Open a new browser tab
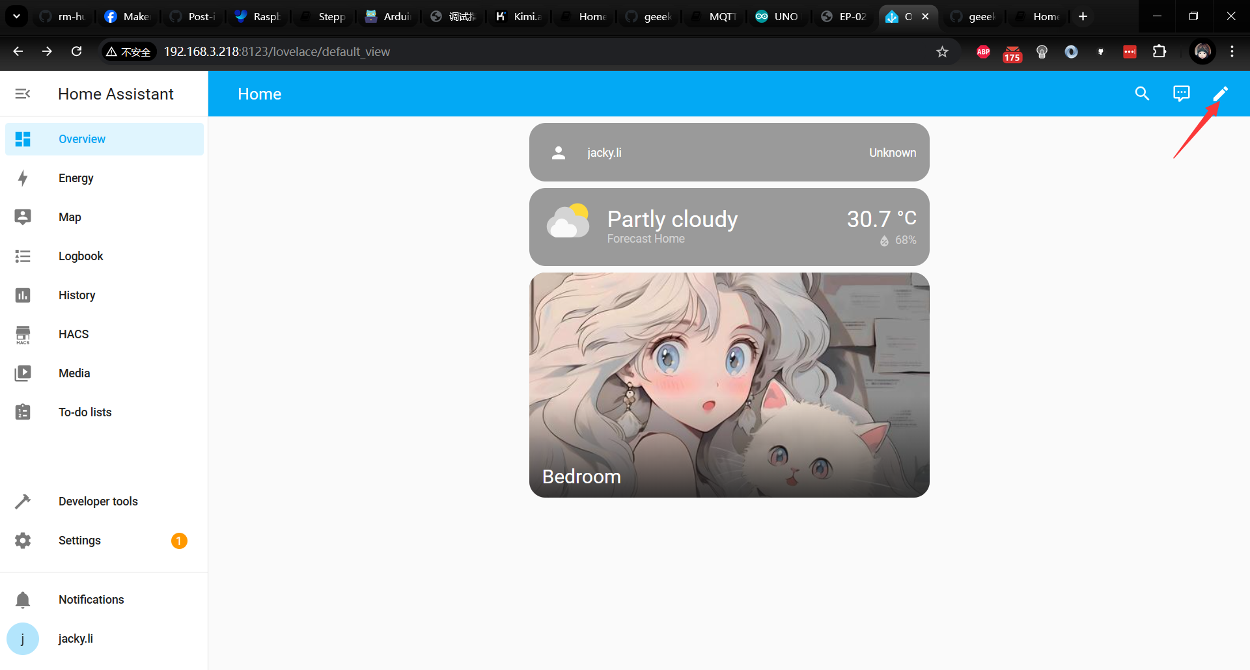Image resolution: width=1250 pixels, height=670 pixels. (x=1083, y=16)
